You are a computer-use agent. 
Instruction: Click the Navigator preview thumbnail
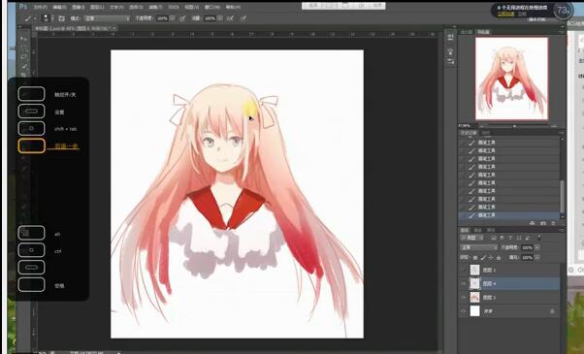(x=512, y=79)
